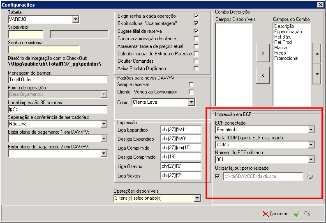Select Promocional in Campos do Combo
Screen dimensions: 326x223
click(286, 58)
